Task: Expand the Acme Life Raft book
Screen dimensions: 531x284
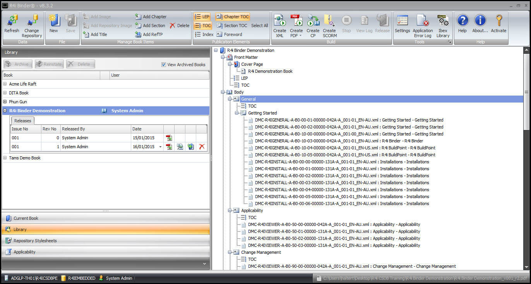Action: [x=5, y=84]
